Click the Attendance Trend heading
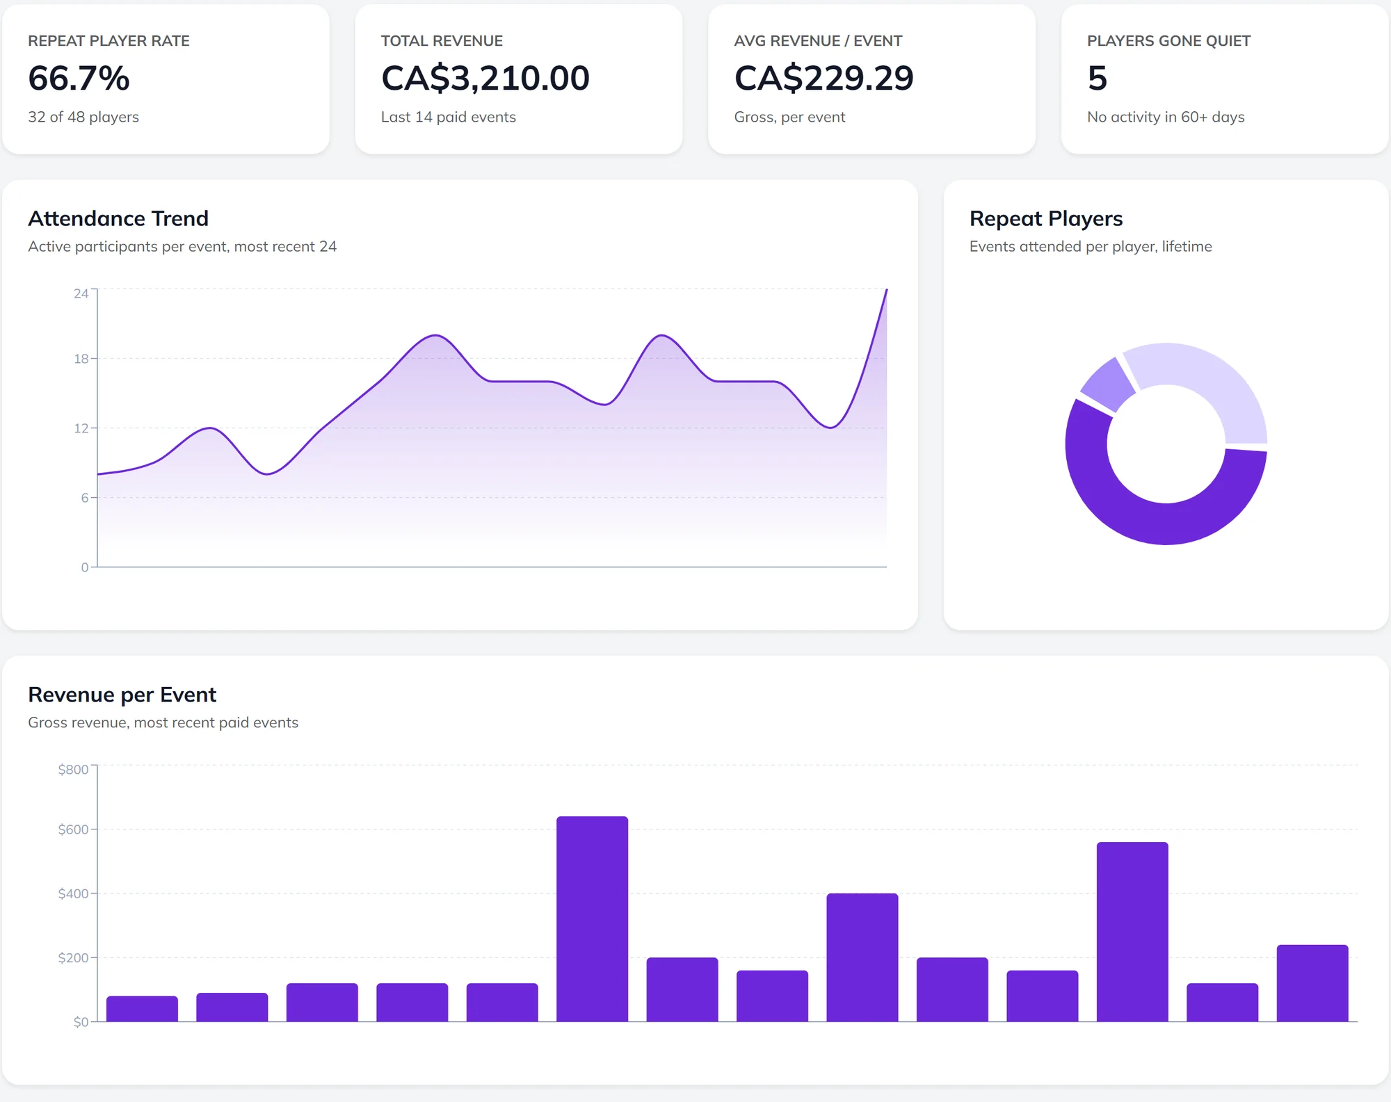 (118, 218)
